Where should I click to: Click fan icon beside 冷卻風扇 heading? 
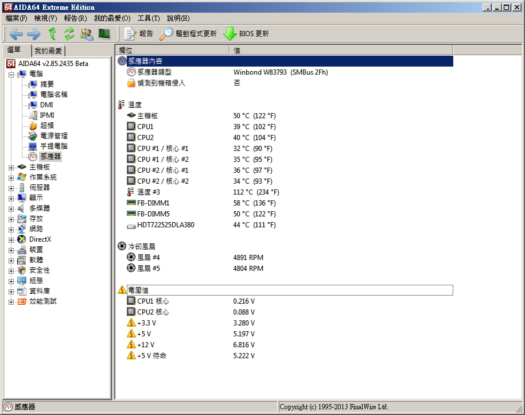point(122,246)
